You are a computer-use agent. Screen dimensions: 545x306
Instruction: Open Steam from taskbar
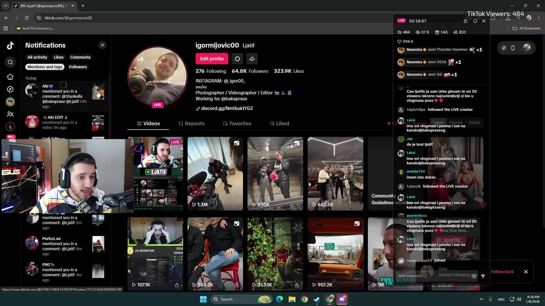coord(317,299)
